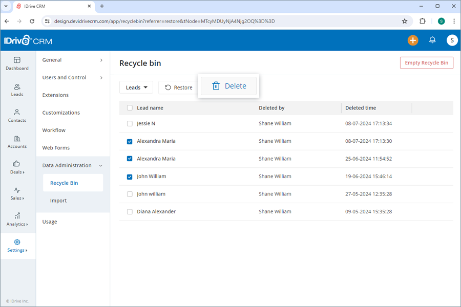Choose Delete from the action menu
Image resolution: width=461 pixels, height=307 pixels.
[228, 85]
